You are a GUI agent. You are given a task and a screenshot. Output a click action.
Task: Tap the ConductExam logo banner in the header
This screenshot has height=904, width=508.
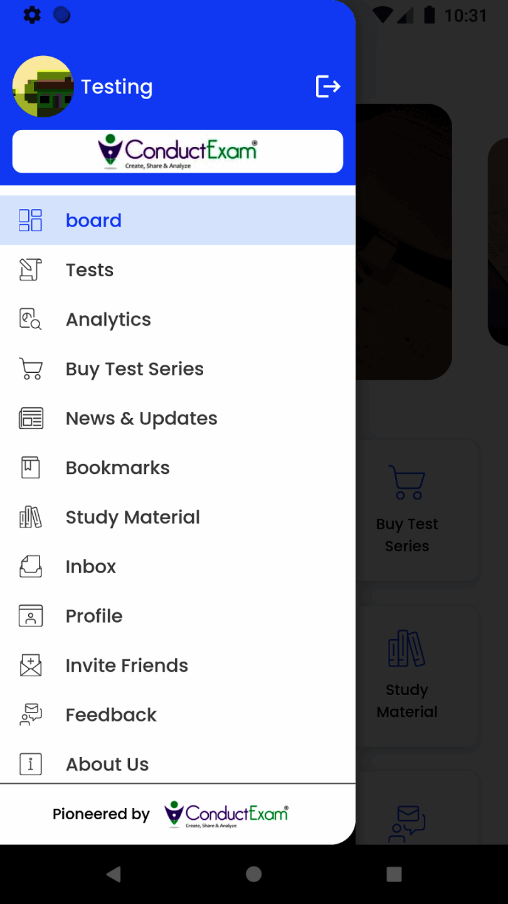tap(177, 151)
